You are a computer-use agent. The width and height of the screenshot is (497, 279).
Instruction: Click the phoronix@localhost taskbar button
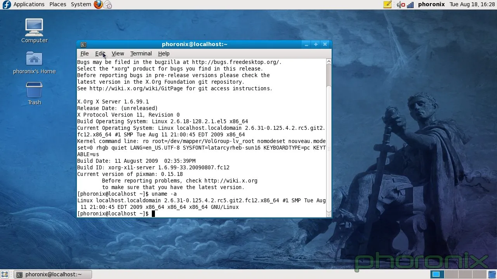pos(53,274)
